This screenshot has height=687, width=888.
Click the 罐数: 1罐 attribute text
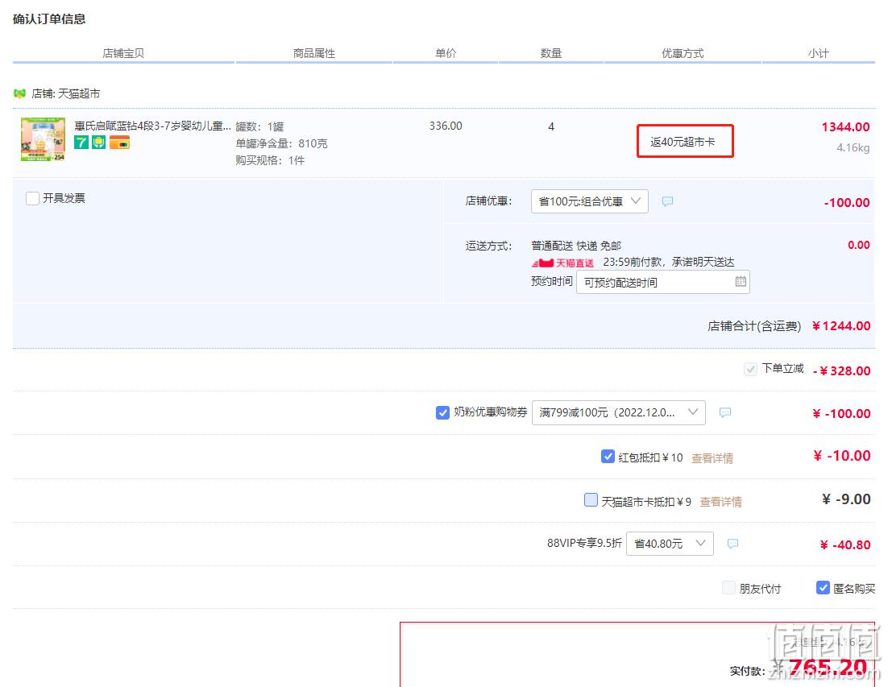coord(259,126)
